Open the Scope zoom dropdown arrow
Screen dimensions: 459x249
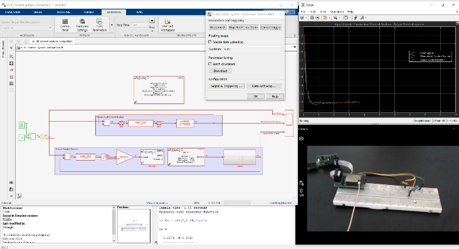[x=340, y=18]
